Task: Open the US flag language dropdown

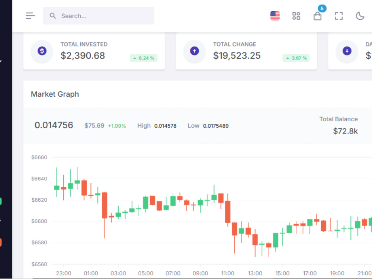Action: [x=275, y=16]
